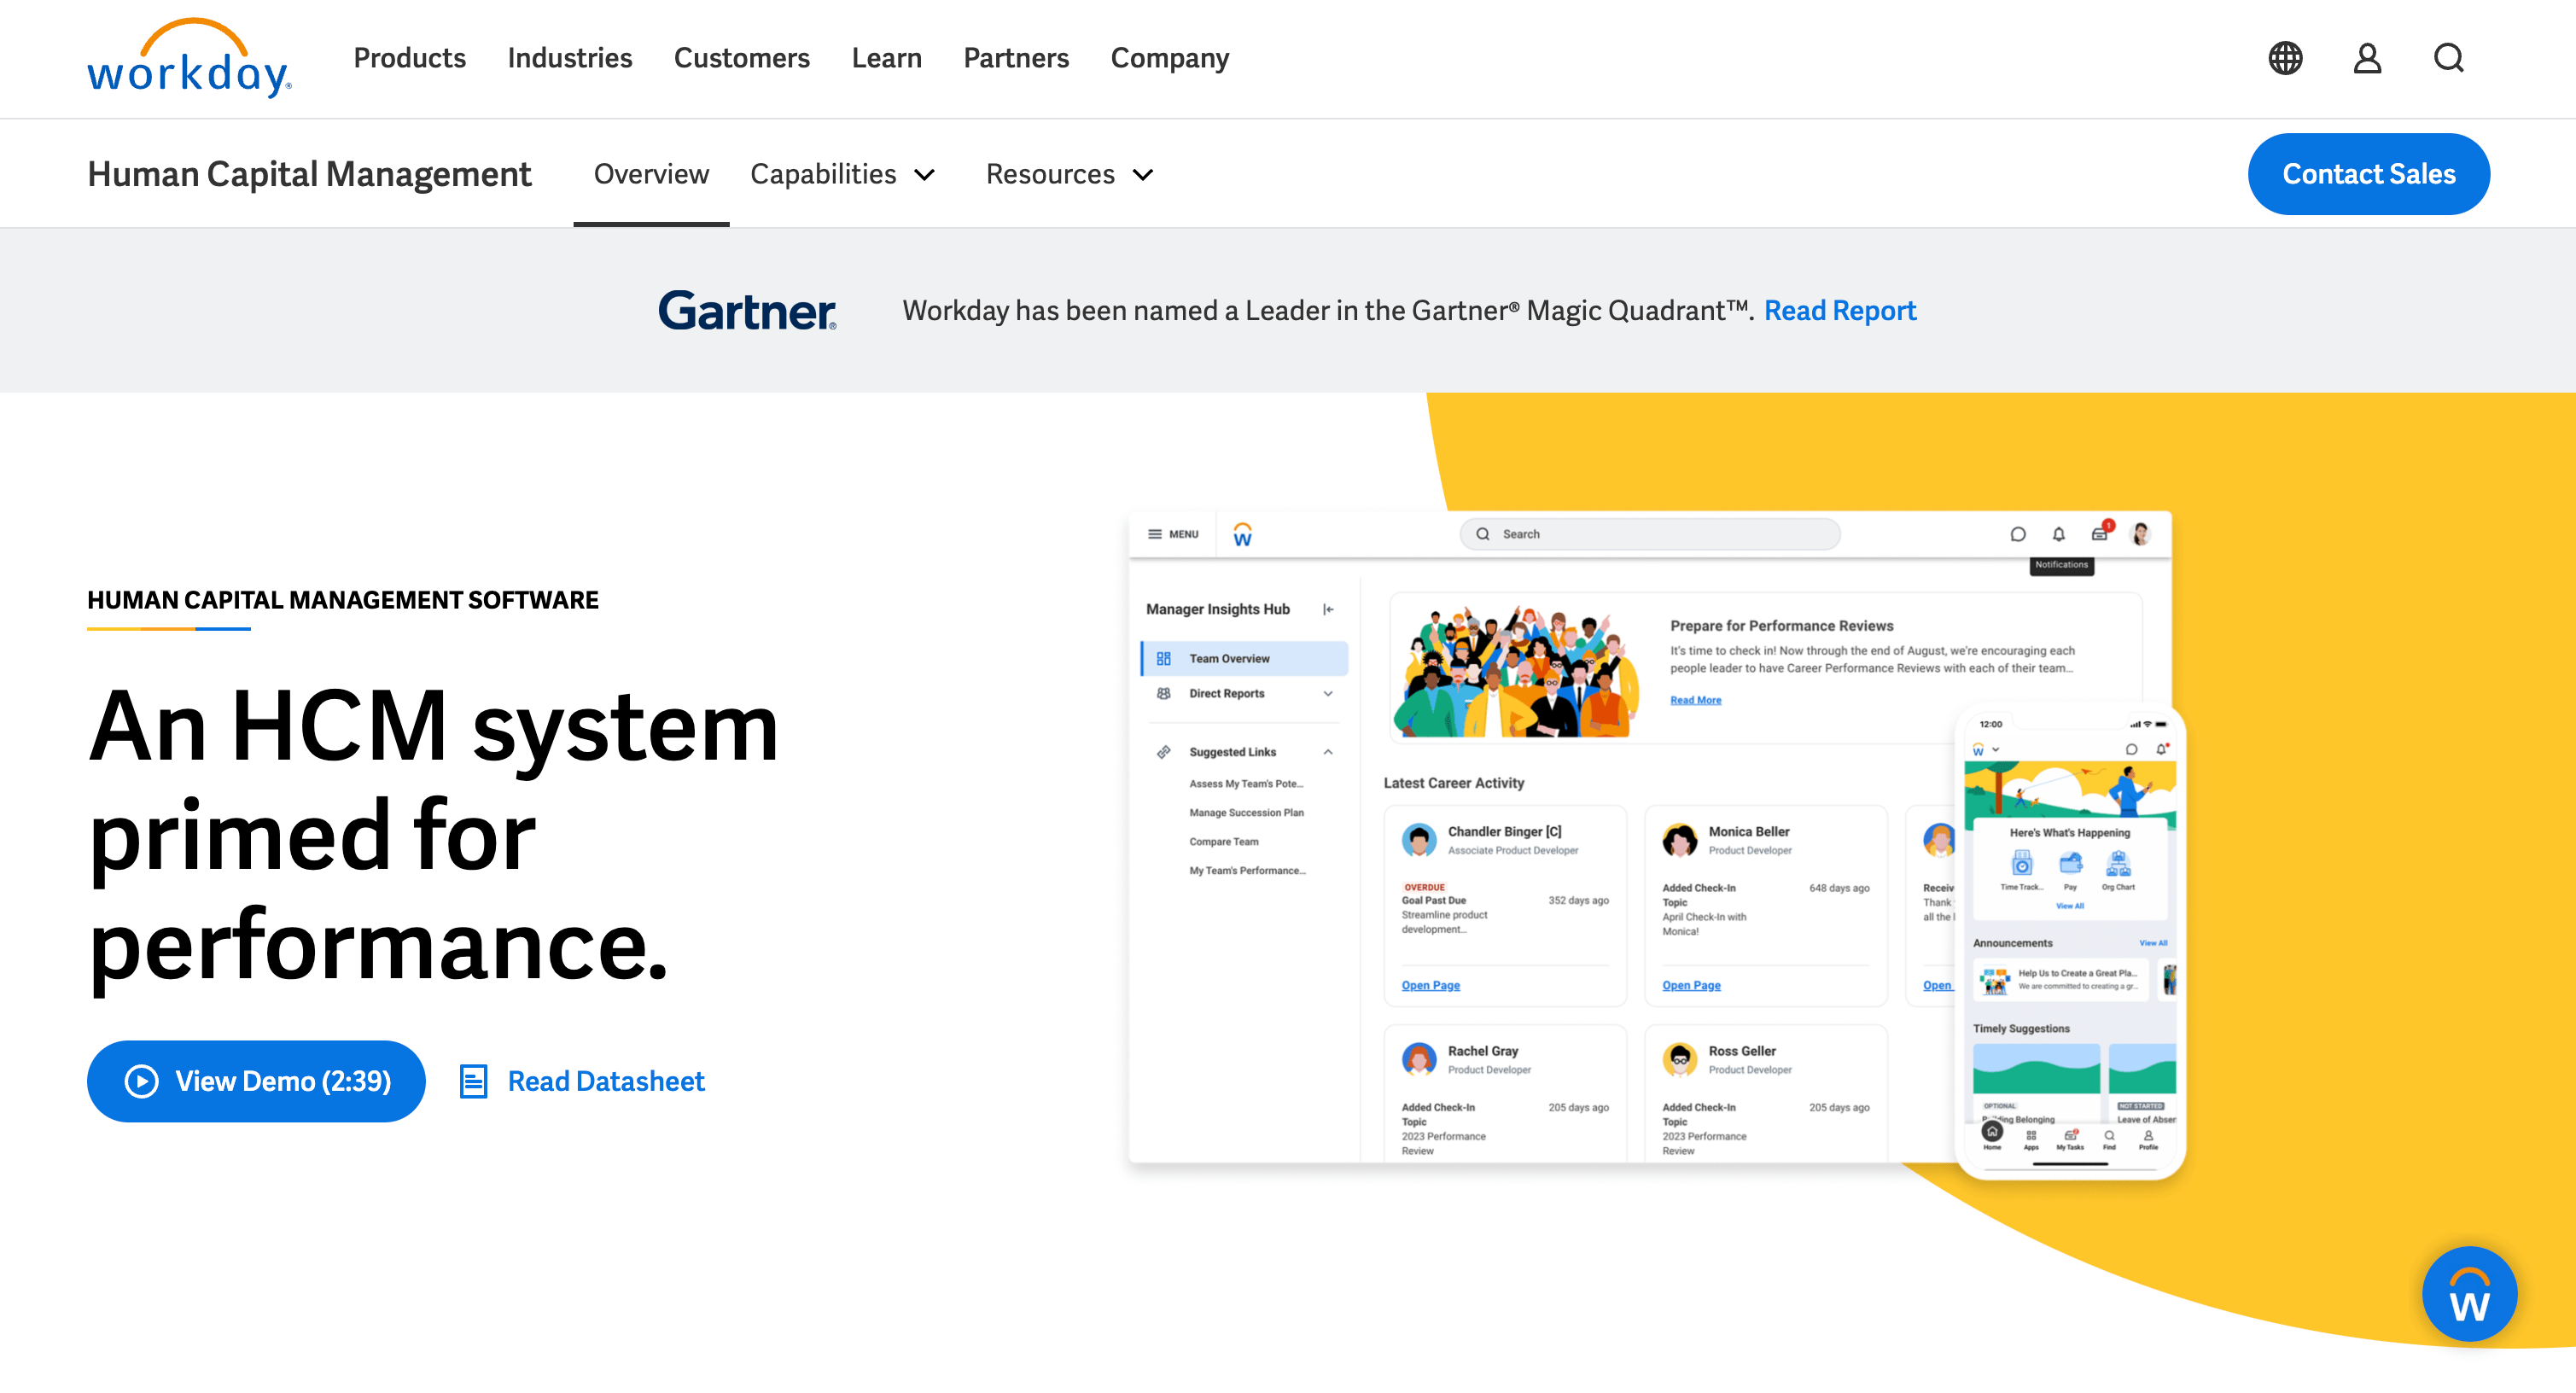Click Read More in performance reviews card
2576x1393 pixels.
click(1695, 700)
